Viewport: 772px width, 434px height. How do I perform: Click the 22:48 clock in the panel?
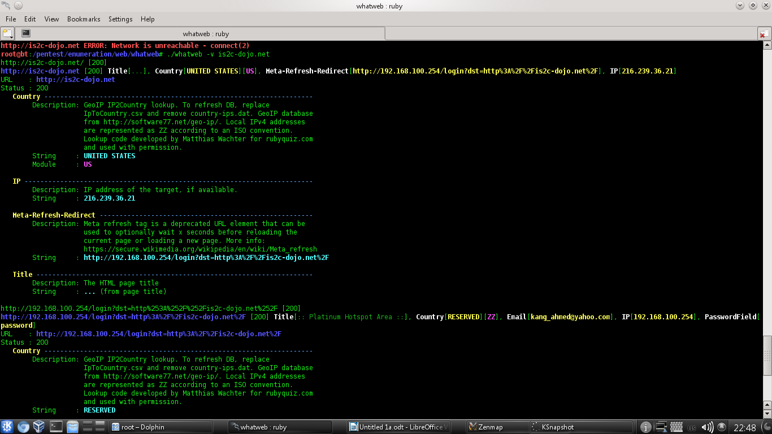click(744, 428)
